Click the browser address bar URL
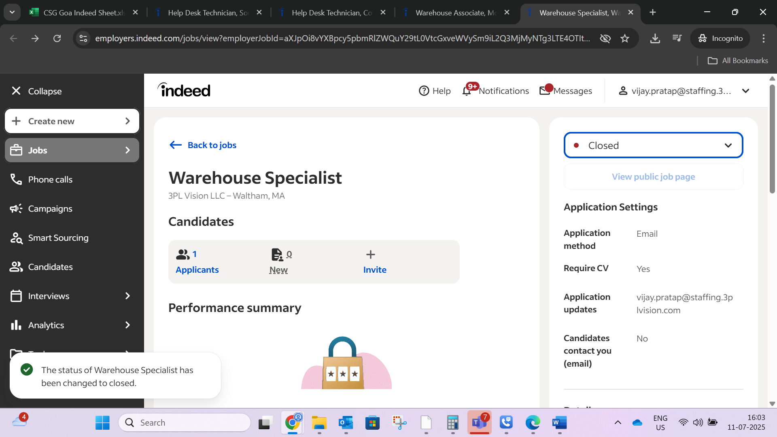 click(x=342, y=38)
